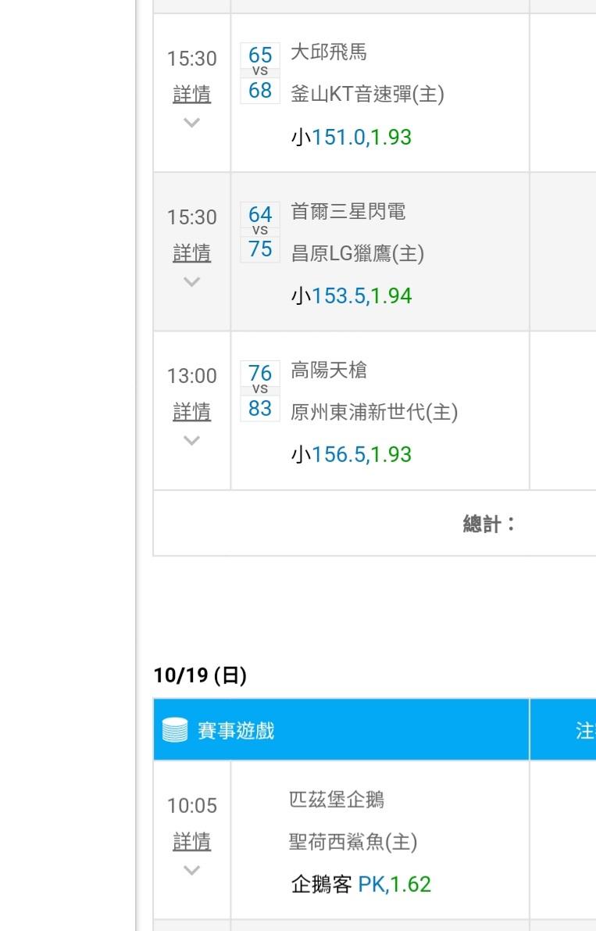Click the 總計 total row label
This screenshot has height=931, width=596.
click(x=489, y=524)
